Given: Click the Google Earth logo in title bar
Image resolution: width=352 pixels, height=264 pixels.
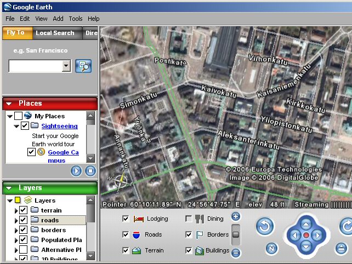Looking at the screenshot, I should click(x=8, y=7).
